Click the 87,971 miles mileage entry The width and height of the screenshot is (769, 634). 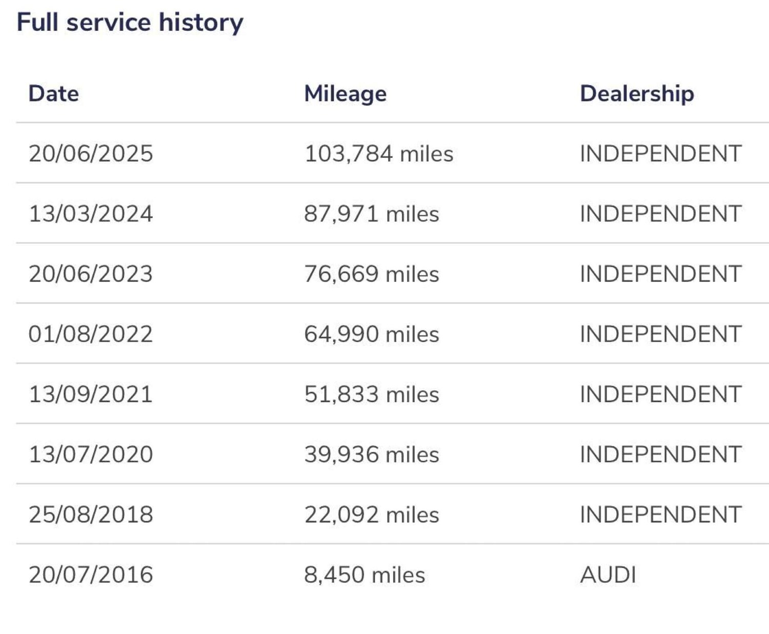click(x=372, y=214)
